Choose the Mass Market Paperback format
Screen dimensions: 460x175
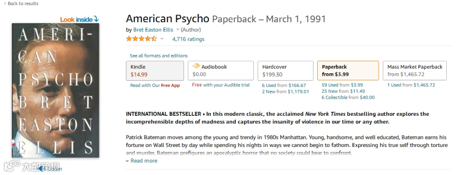(x=414, y=71)
